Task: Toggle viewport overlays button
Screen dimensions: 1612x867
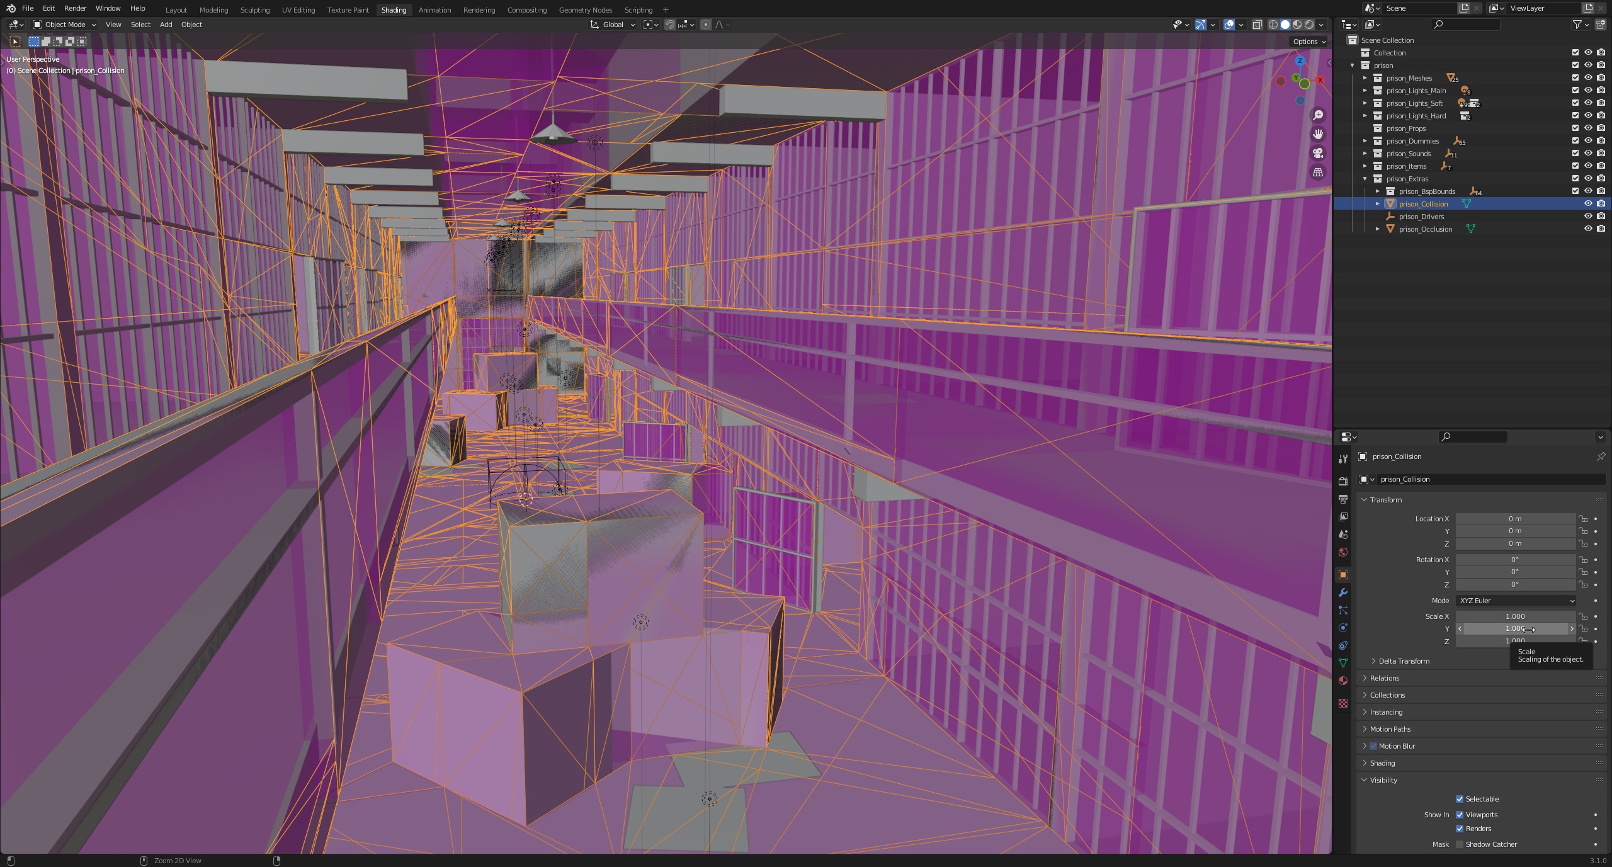Action: coord(1229,25)
